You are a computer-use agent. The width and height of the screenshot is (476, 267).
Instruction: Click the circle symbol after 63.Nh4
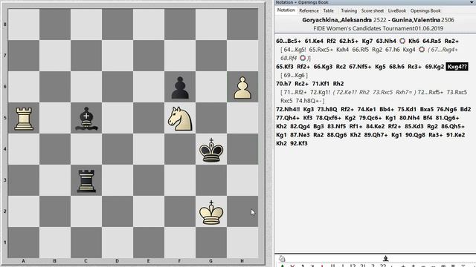tap(402, 41)
